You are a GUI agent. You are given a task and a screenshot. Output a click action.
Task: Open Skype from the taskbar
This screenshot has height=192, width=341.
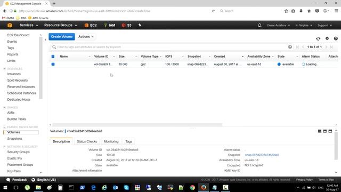pyautogui.click(x=126, y=187)
